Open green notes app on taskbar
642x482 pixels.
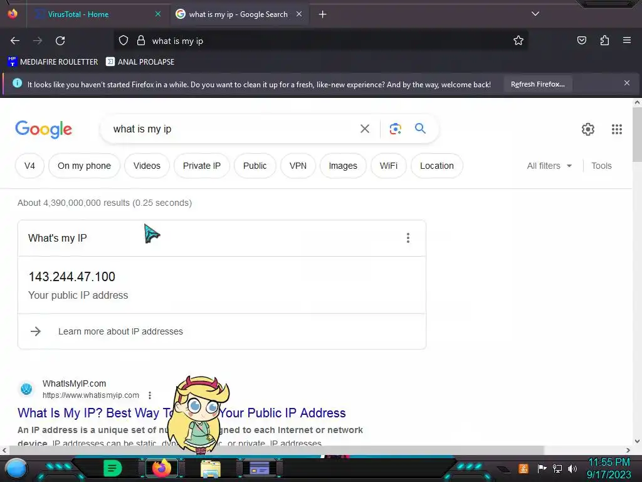(x=113, y=468)
